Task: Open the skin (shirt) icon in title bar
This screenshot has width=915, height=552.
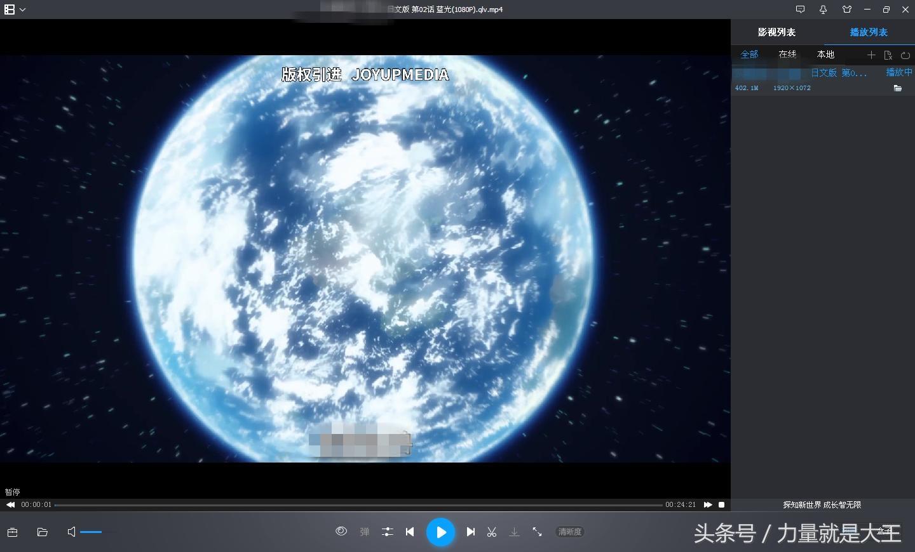Action: pyautogui.click(x=847, y=10)
